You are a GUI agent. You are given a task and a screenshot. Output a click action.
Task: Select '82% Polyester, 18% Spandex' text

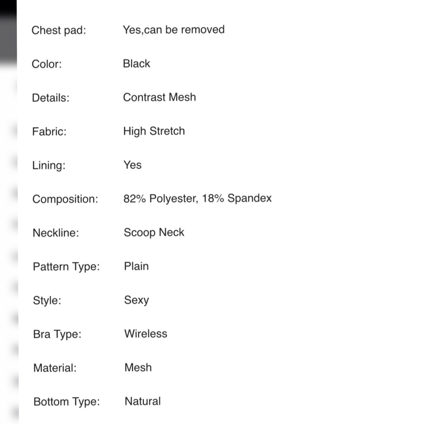pos(198,198)
